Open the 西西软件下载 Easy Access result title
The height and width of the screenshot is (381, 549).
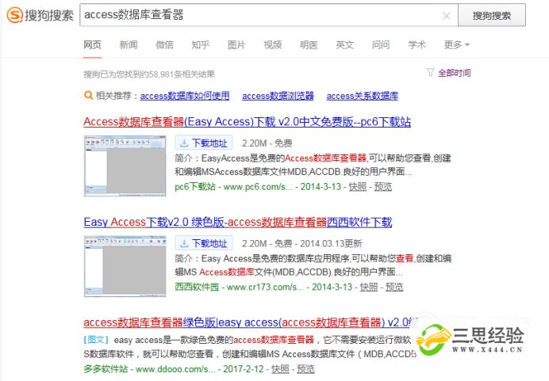238,222
